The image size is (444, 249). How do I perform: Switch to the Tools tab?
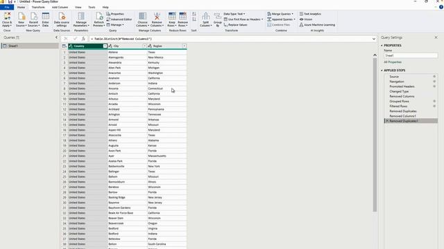[92, 8]
